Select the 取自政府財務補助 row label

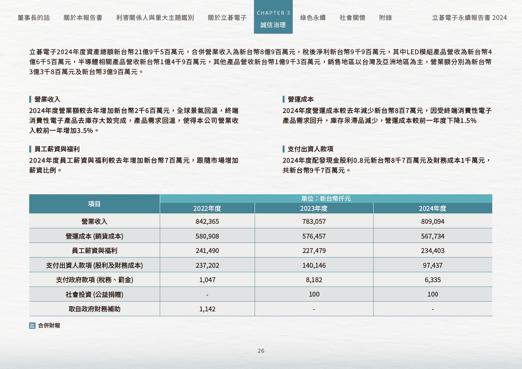(94, 309)
